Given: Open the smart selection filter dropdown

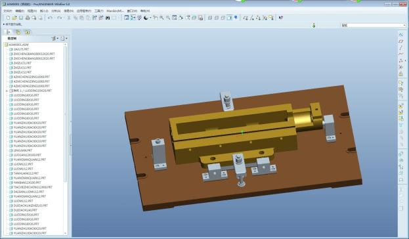Looking at the screenshot, I should [x=373, y=26].
